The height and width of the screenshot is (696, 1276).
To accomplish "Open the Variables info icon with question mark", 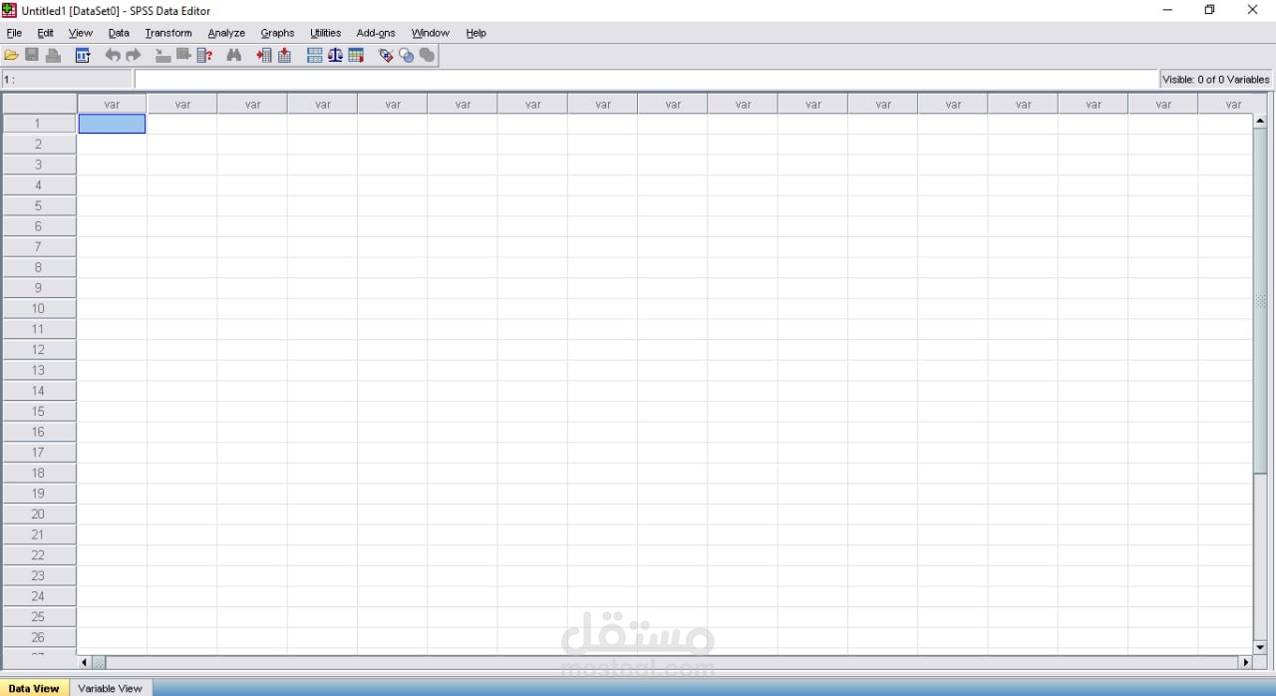I will point(204,56).
